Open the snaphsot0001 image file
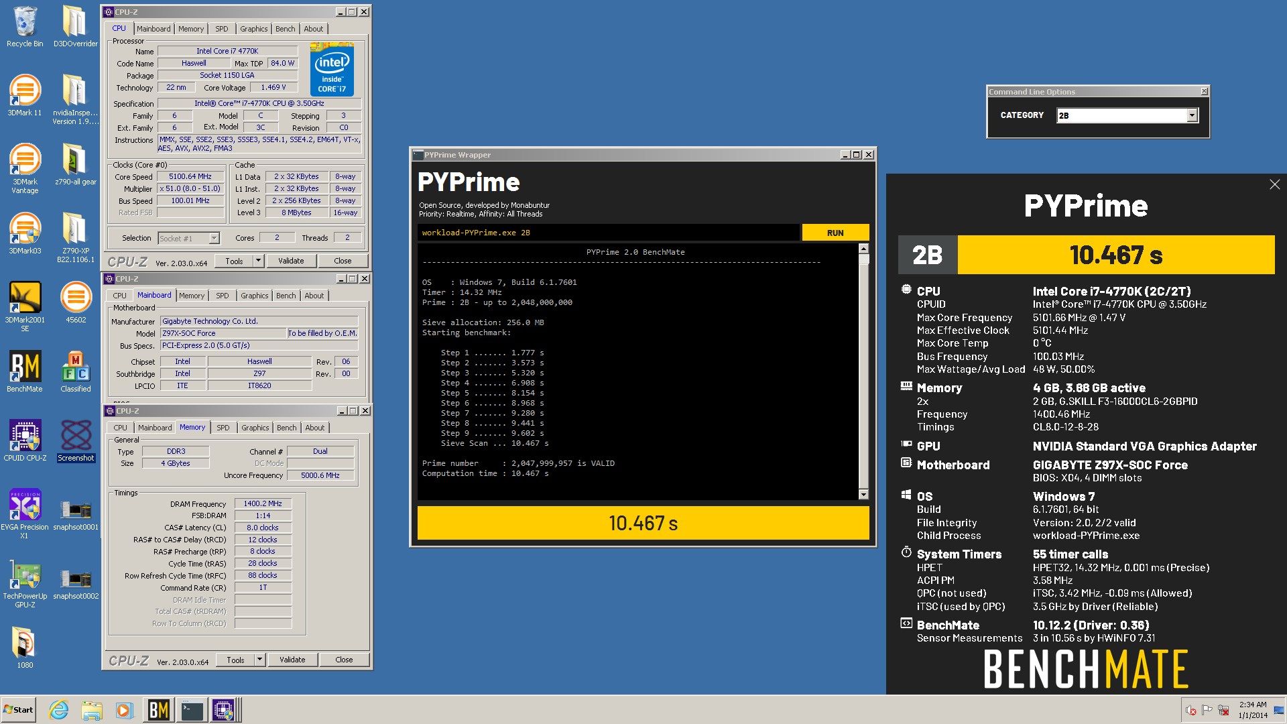This screenshot has width=1287, height=724. pos(76,514)
